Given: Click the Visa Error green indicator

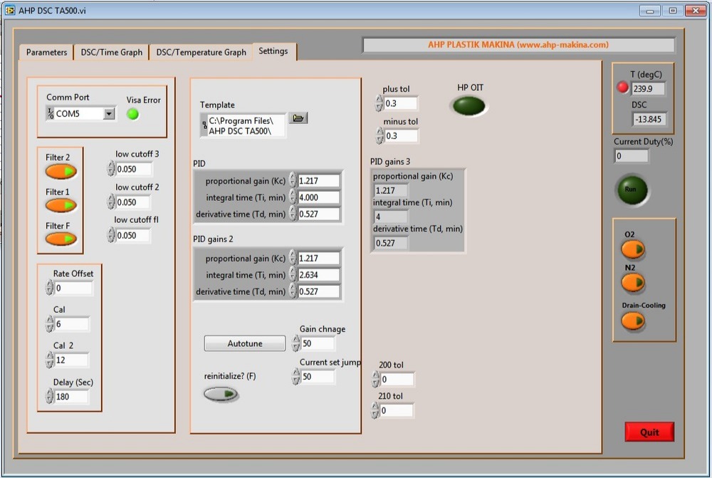Looking at the screenshot, I should coord(133,115).
